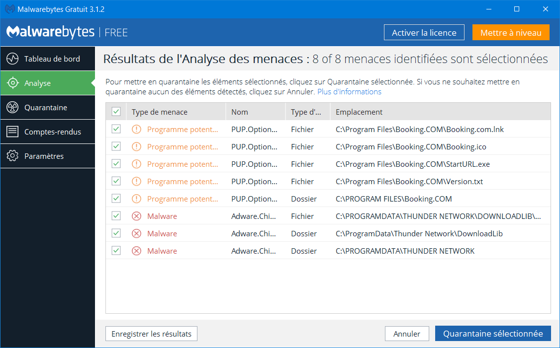Click the Annuler button
560x348 pixels.
point(407,334)
